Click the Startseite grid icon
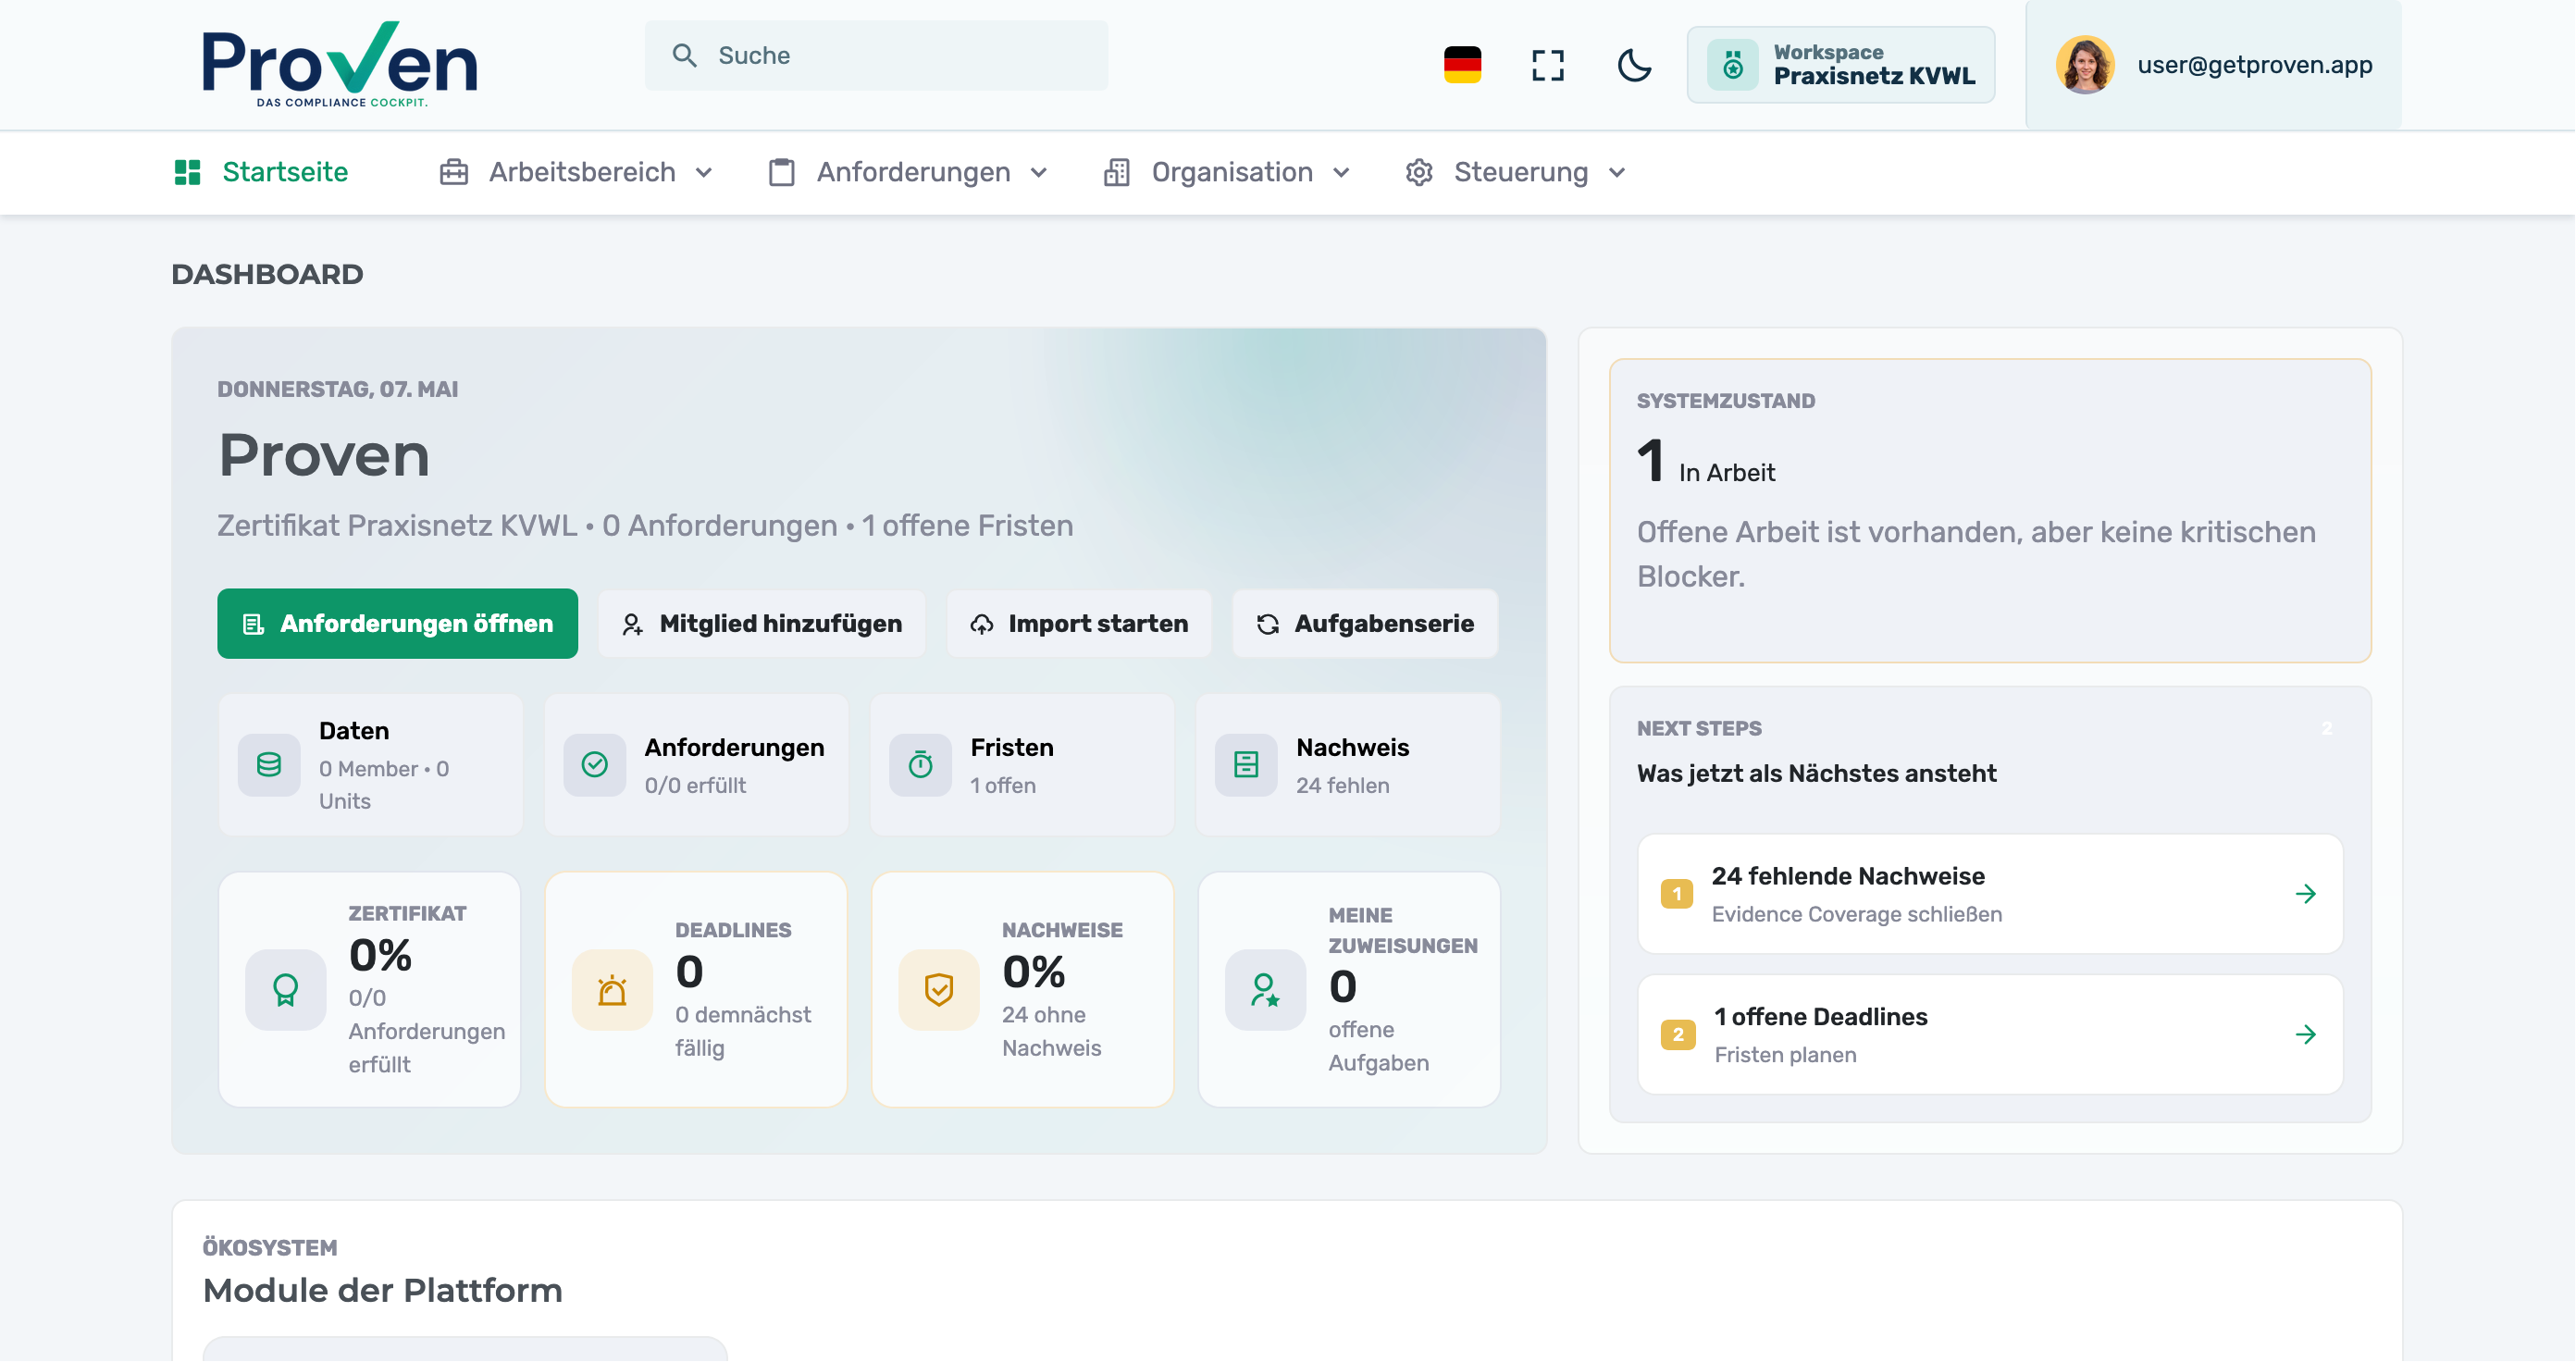The image size is (2576, 1362). 188,172
